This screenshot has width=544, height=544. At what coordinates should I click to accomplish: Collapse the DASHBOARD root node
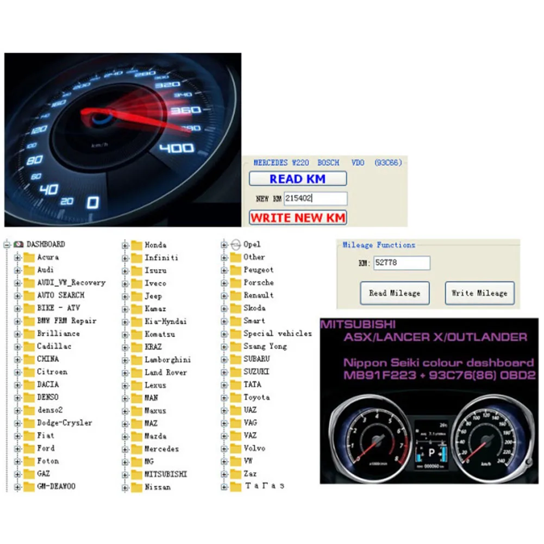(7, 245)
